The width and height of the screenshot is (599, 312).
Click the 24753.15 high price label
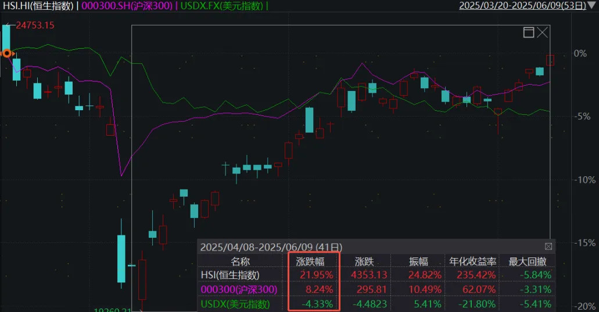point(35,25)
